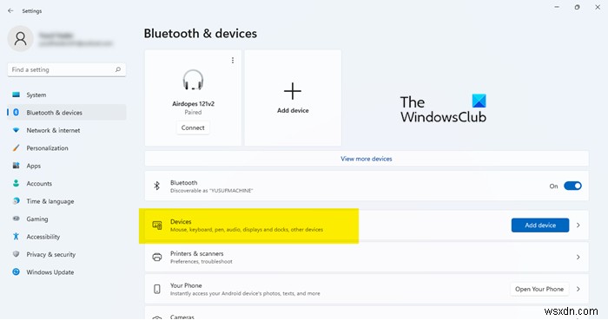Expand the Your Phone row chevron
This screenshot has height=320, width=608.
coord(578,289)
